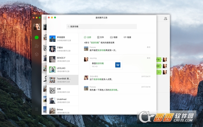The height and width of the screenshot is (127, 203).
Task: Focus the 旅游攻略 search field
Action: pos(101,26)
